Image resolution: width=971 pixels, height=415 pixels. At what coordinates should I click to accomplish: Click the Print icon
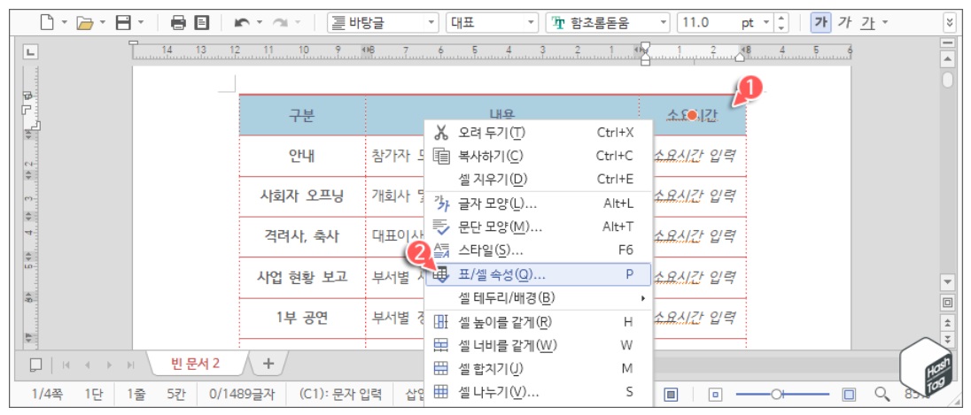pyautogui.click(x=178, y=23)
